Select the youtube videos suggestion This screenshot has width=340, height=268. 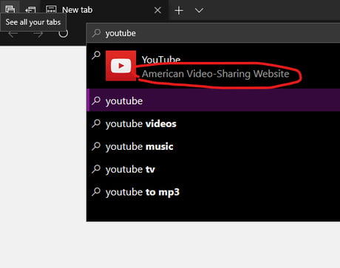213,123
